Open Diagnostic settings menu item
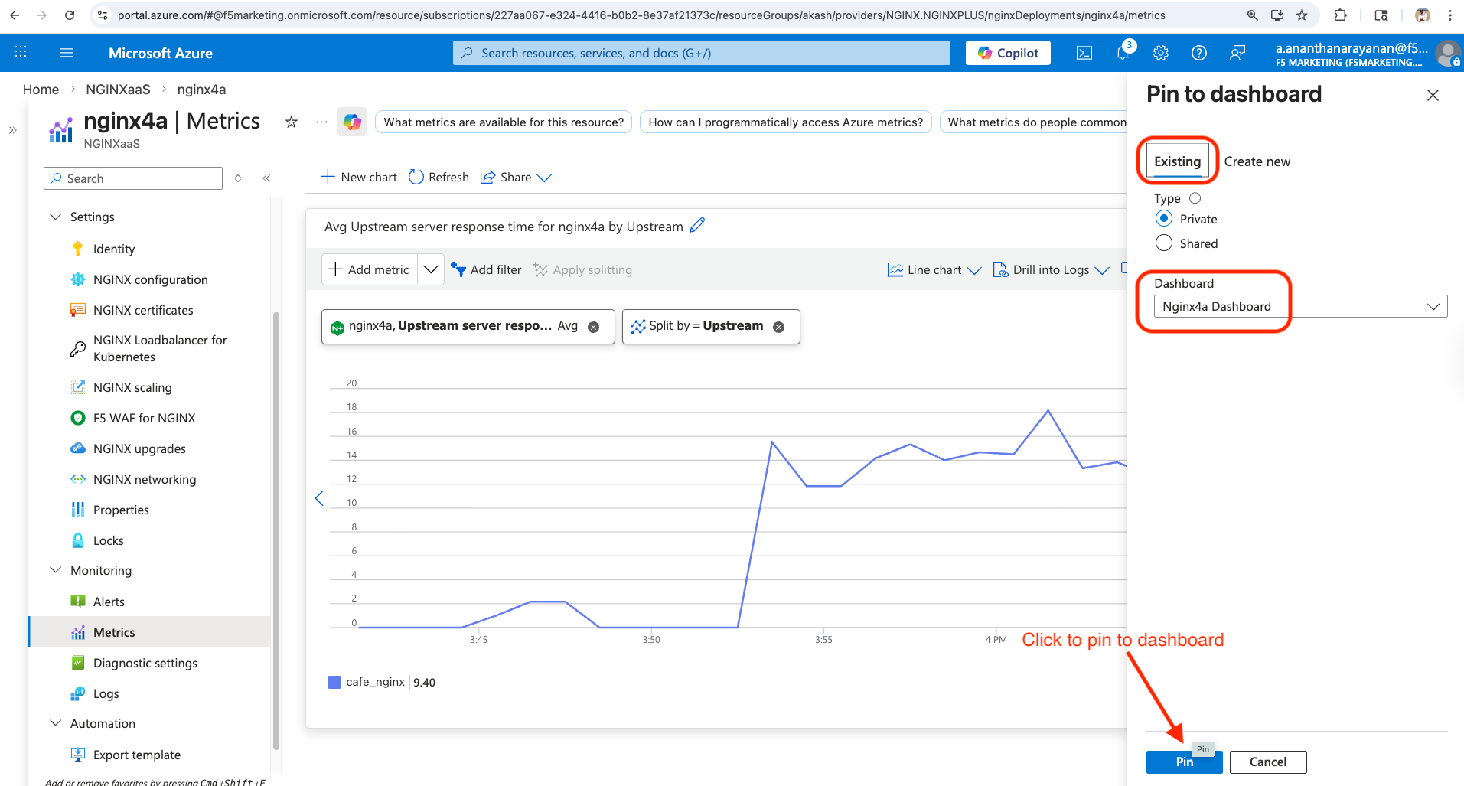This screenshot has height=786, width=1464. (x=145, y=663)
